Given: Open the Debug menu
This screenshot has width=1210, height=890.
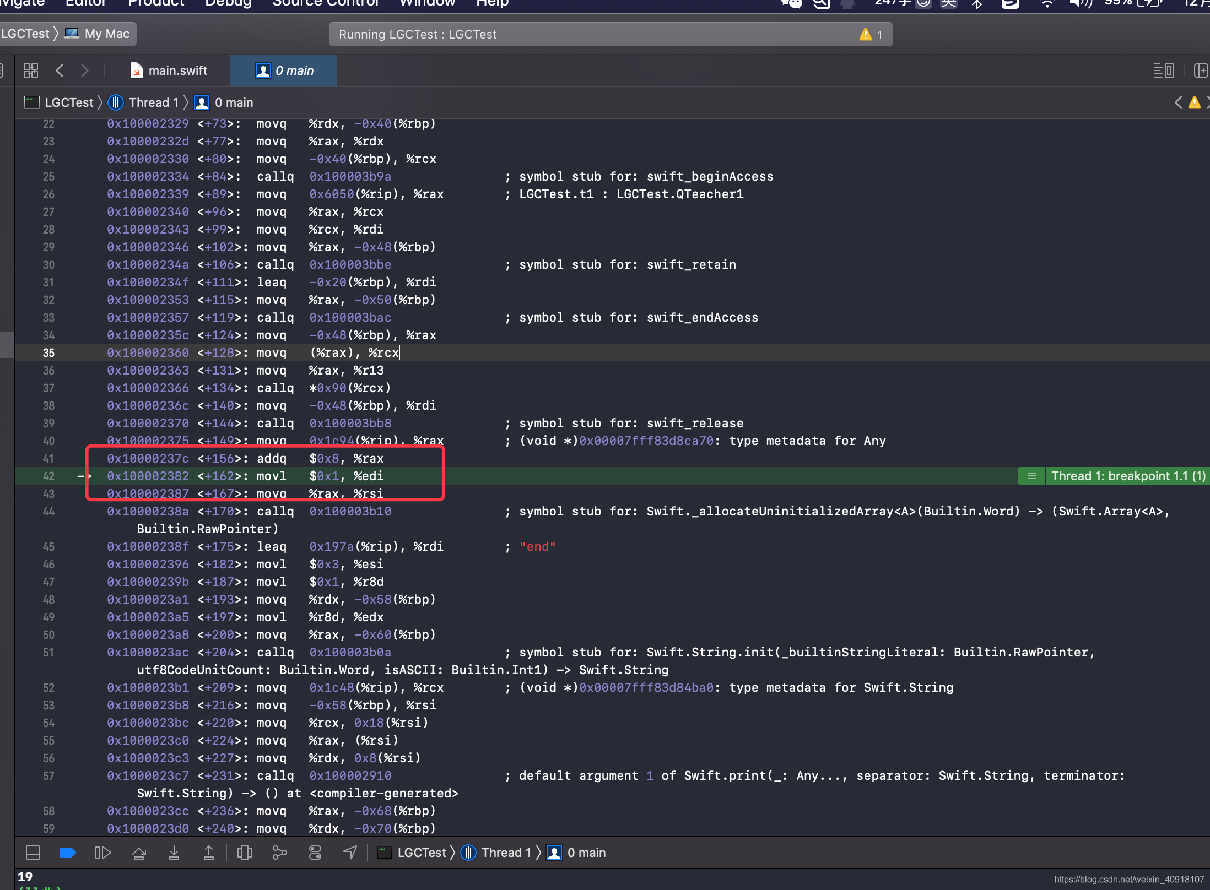Looking at the screenshot, I should coord(228,3).
